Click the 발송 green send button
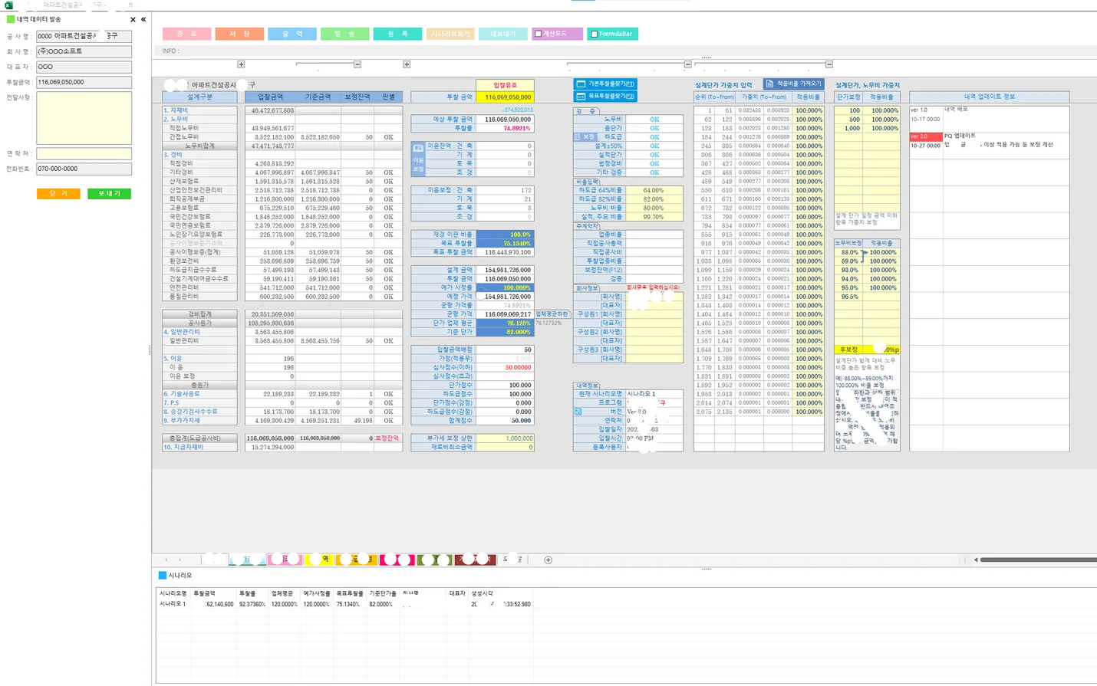Image resolution: width=1097 pixels, height=686 pixels. (345, 34)
